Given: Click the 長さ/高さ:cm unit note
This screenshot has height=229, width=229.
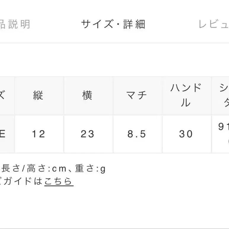Looking at the screenshot, I should click(x=30, y=169).
